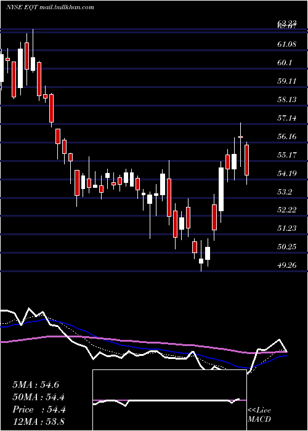The height and width of the screenshot is (431, 308).
Task: Select the 54.19 price axis label
Action: (287, 173)
